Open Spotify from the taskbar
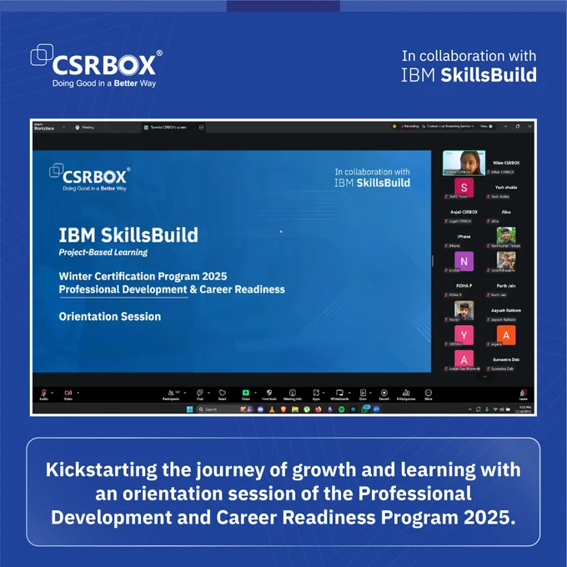Viewport: 567px width, 567px height. tap(341, 409)
